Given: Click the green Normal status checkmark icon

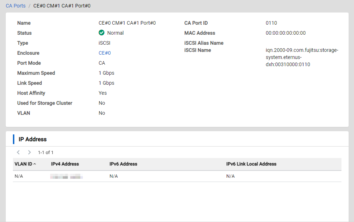Looking at the screenshot, I should point(102,33).
